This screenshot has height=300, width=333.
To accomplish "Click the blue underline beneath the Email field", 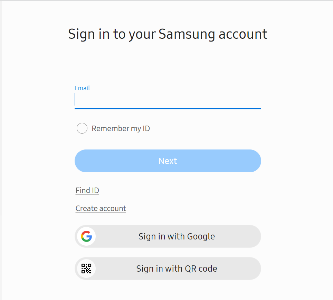I will 168,109.
